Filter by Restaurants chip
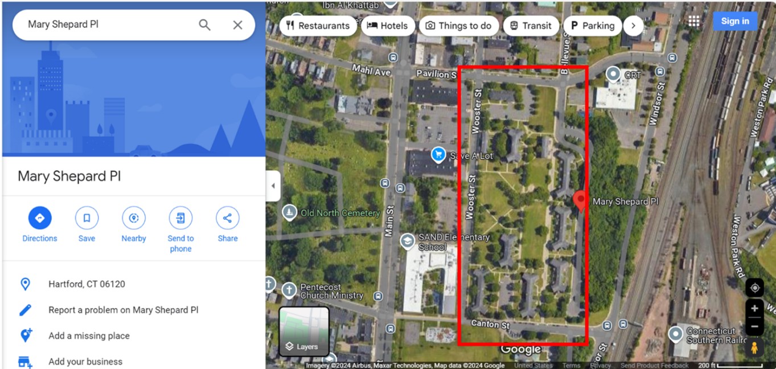The width and height of the screenshot is (776, 369). (x=318, y=26)
